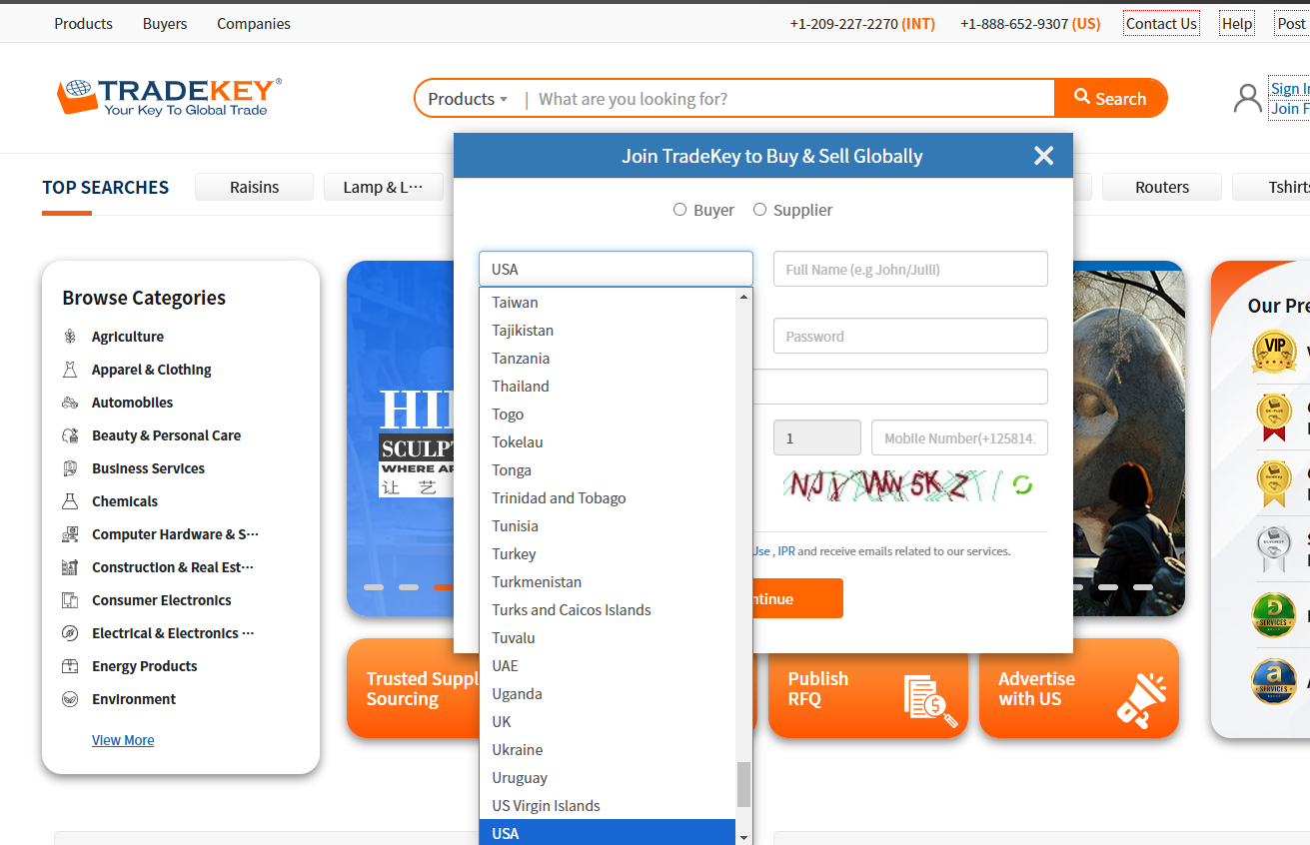Click the USA country dropdown field

click(x=616, y=269)
